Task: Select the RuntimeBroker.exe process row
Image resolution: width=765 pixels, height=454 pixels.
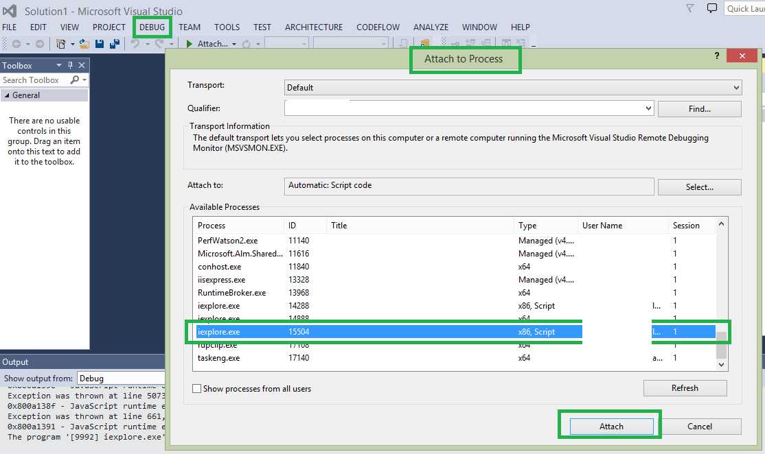Action: pyautogui.click(x=455, y=293)
